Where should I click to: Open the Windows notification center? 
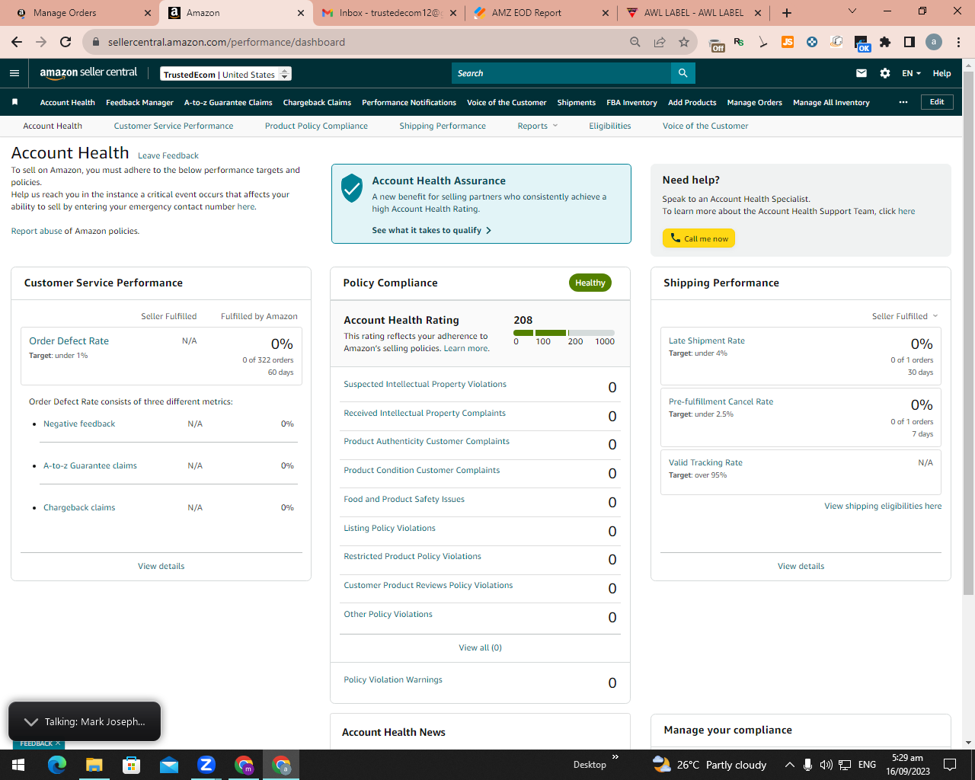point(950,765)
